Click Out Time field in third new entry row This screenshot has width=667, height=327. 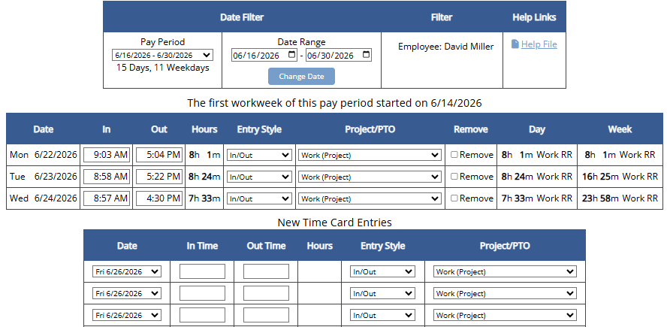(266, 315)
